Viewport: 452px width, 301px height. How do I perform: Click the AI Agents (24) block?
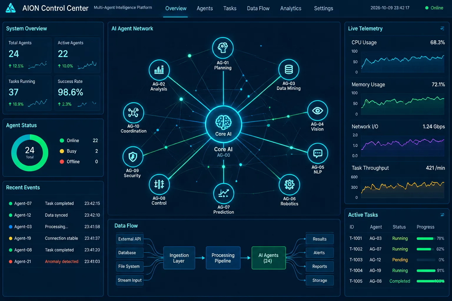[268, 258]
